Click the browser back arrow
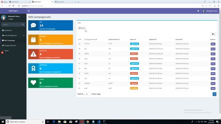Screen dimensions: 221x124 tap(2, 6)
